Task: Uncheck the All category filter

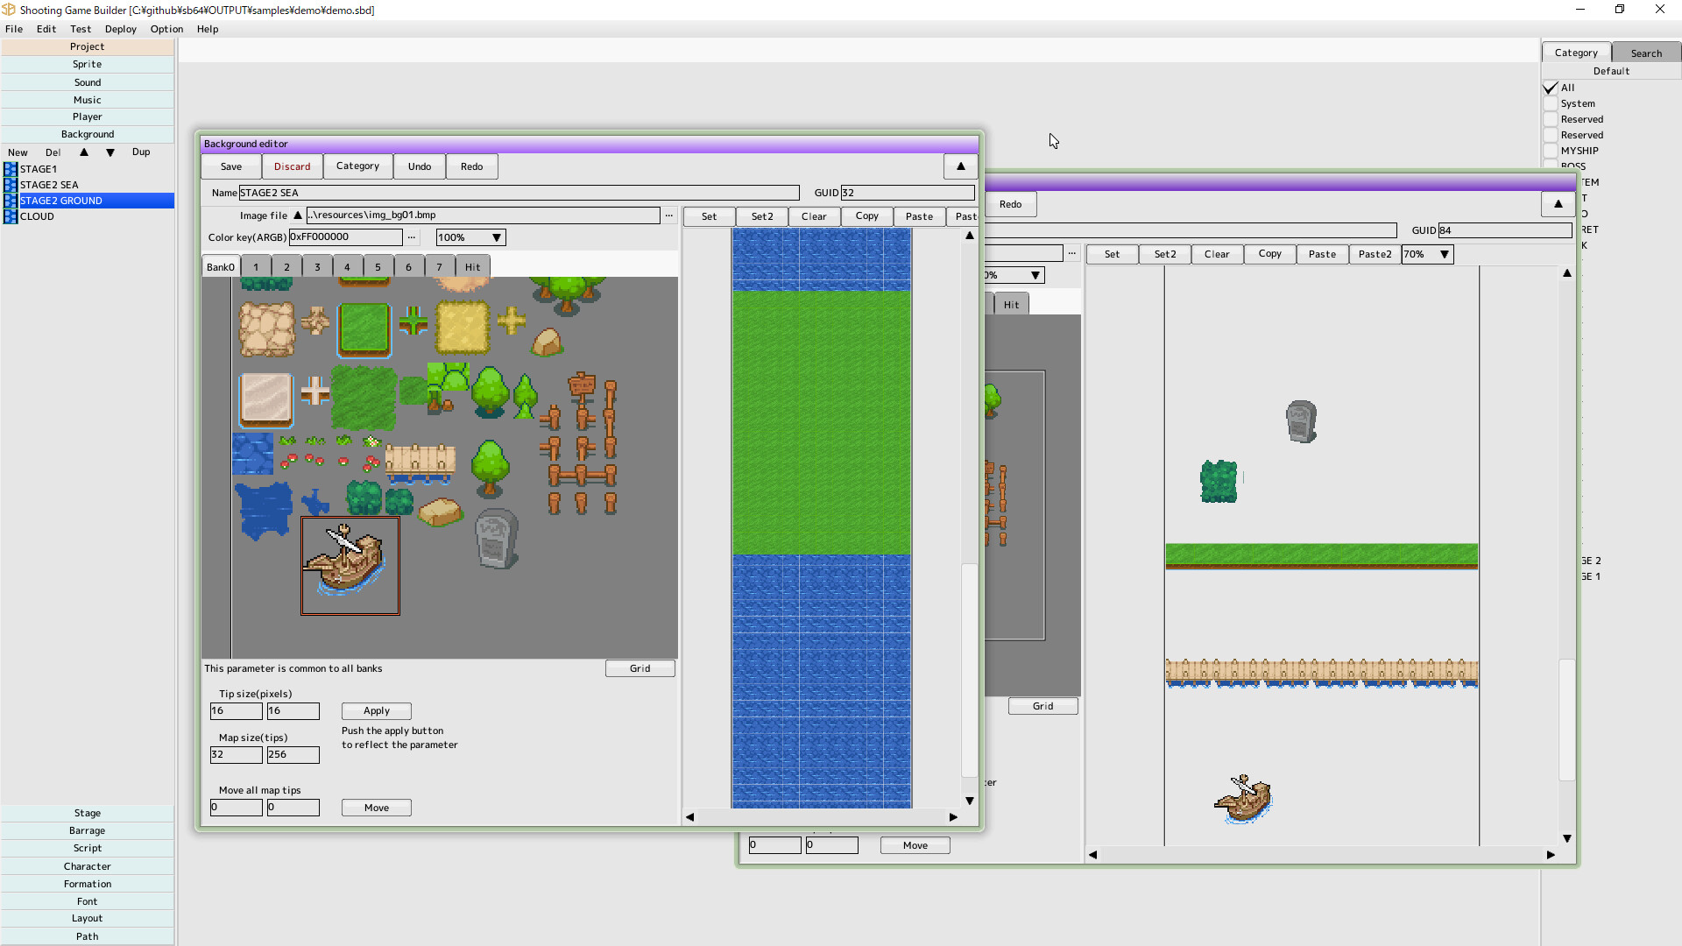Action: pos(1551,88)
